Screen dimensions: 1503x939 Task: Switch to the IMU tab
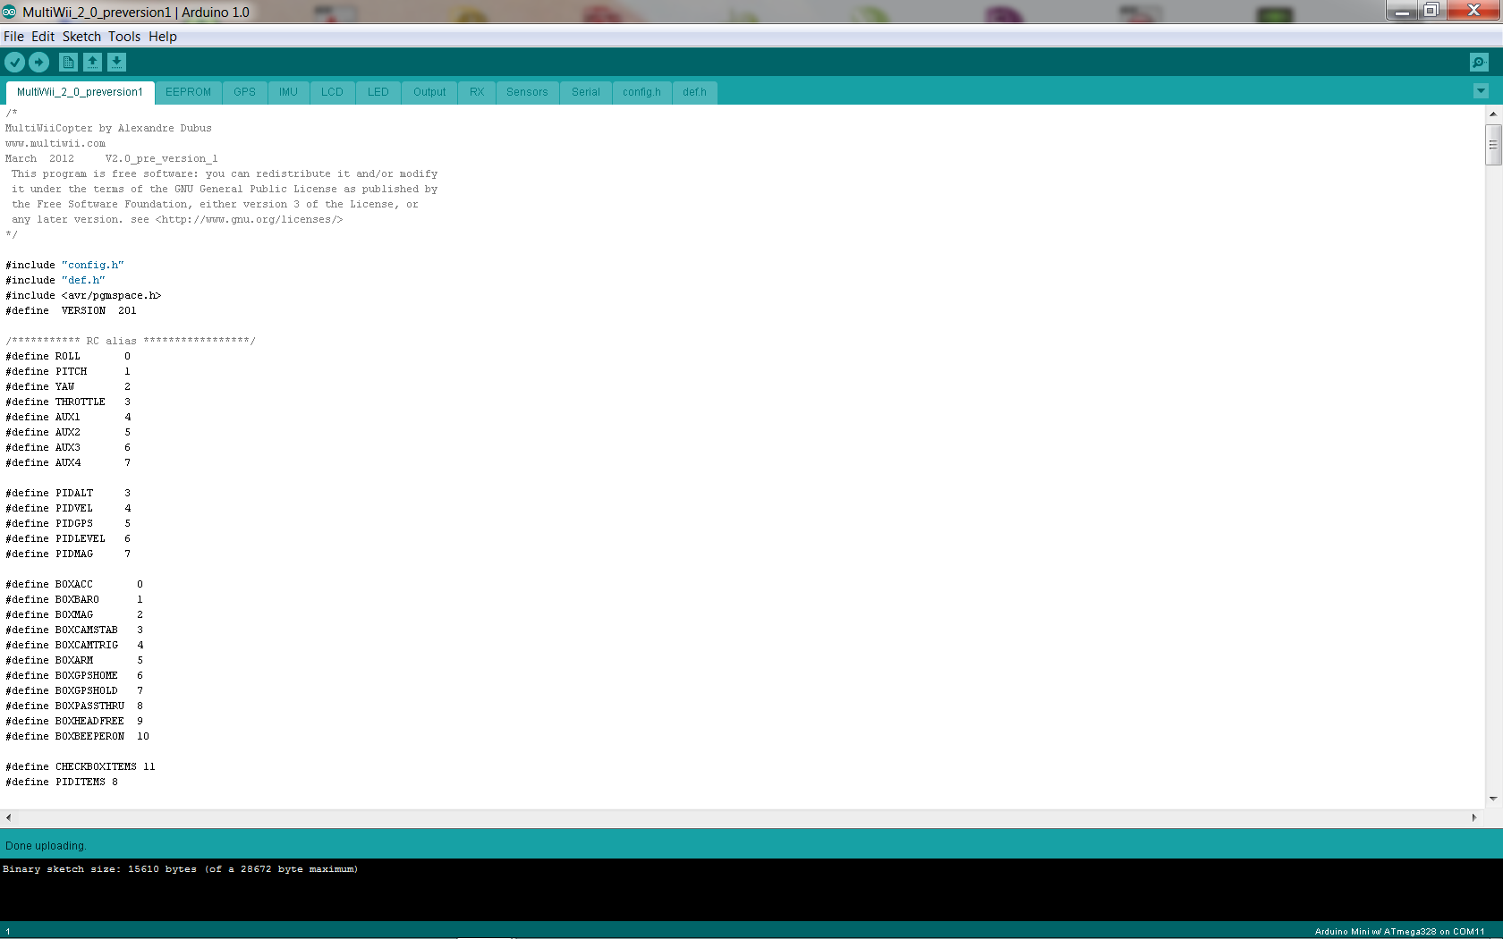288,92
